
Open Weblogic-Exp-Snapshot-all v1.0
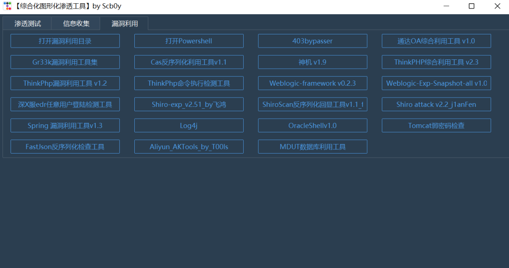tap(436, 83)
